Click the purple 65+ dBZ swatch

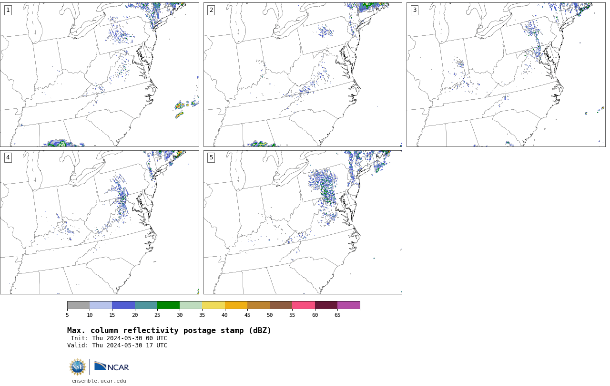[349, 305]
